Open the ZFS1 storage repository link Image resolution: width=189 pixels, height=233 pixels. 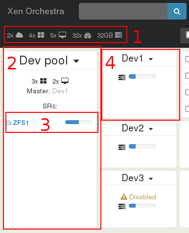pyautogui.click(x=21, y=123)
